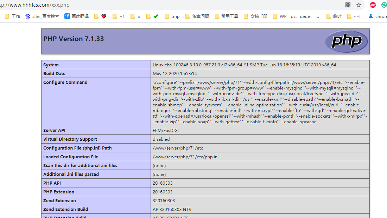Open the 百度翻译 bookmark

click(x=77, y=16)
